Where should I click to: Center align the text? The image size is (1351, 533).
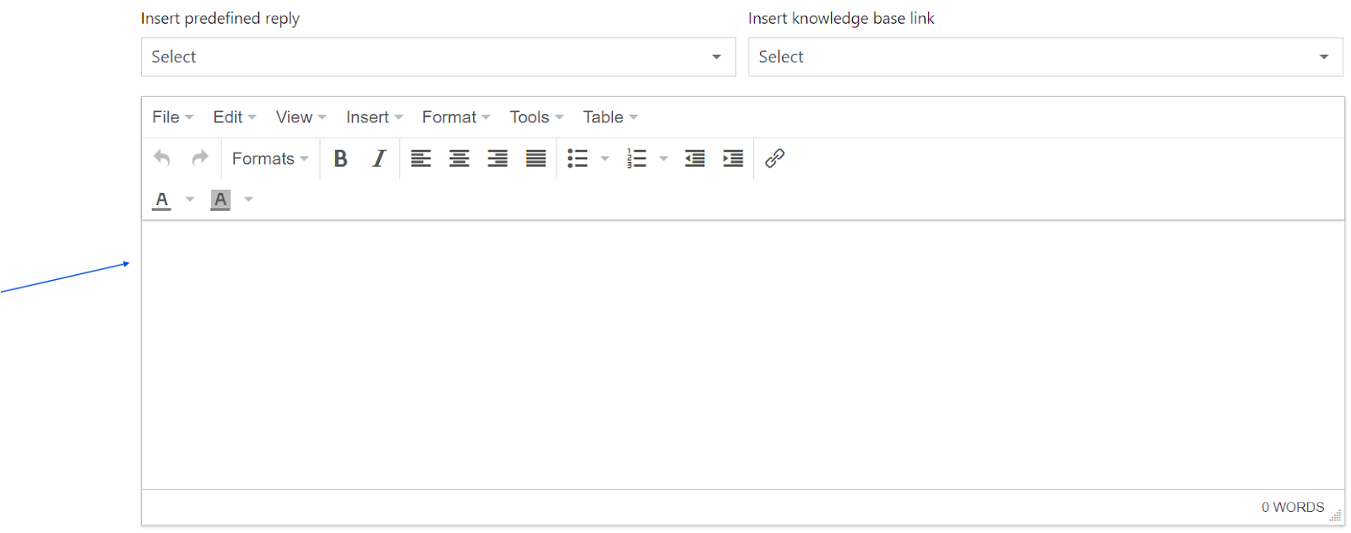pyautogui.click(x=459, y=159)
